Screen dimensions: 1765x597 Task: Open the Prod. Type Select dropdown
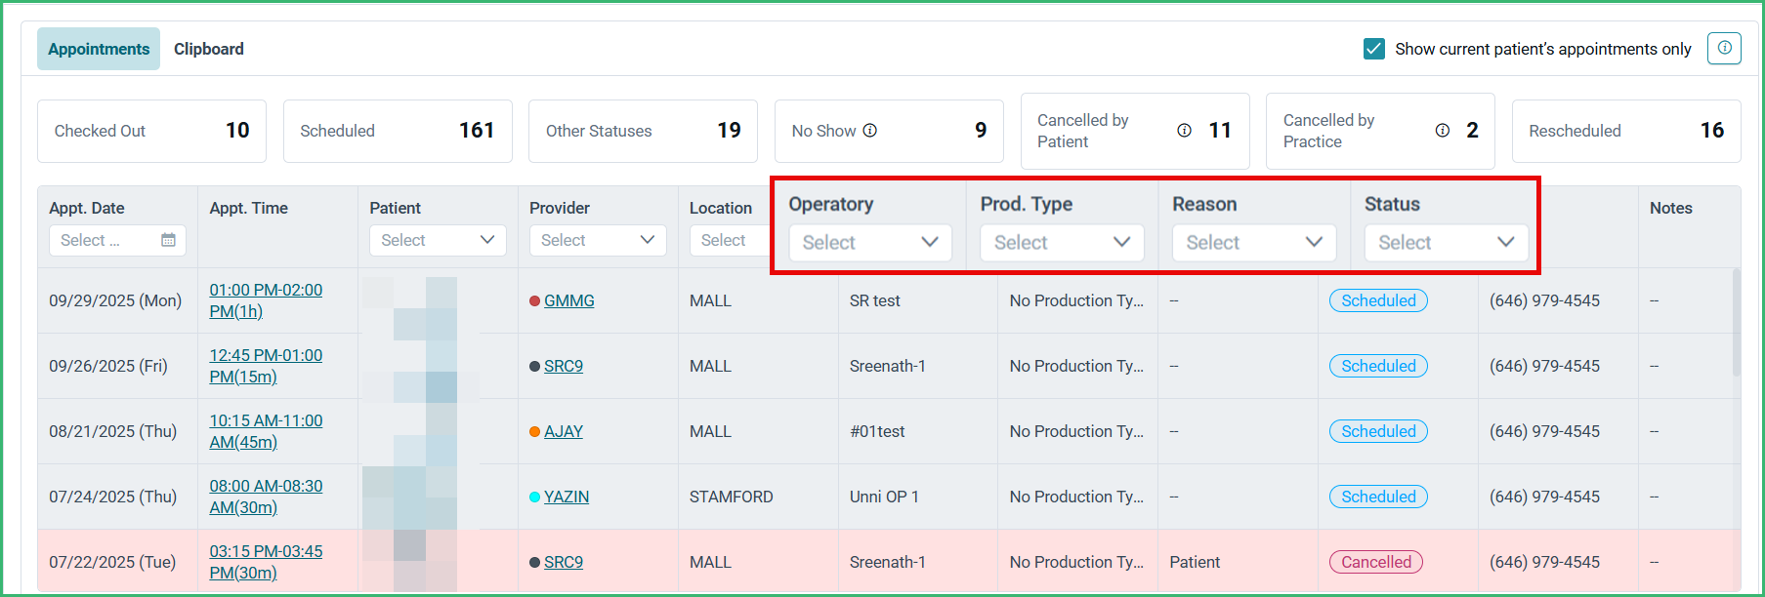pyautogui.click(x=1062, y=242)
